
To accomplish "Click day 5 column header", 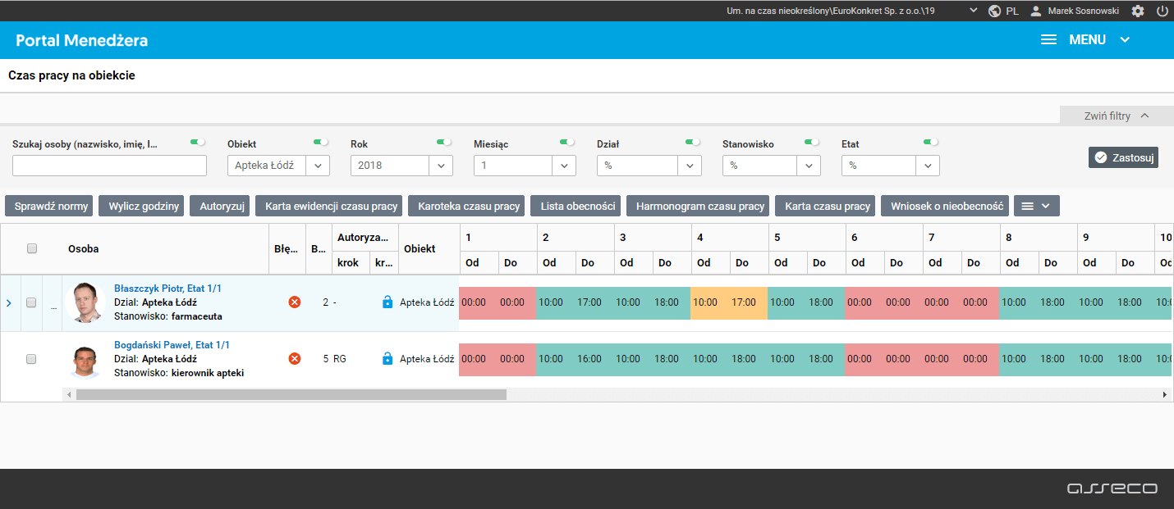I will pyautogui.click(x=807, y=238).
